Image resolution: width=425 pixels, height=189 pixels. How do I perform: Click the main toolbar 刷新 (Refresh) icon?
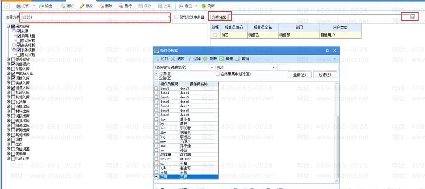(204, 6)
